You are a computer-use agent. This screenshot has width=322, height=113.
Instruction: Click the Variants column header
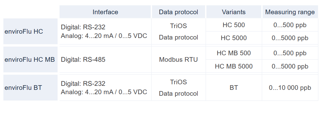click(234, 12)
